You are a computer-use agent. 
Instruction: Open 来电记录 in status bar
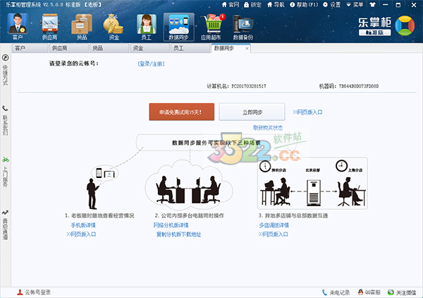[336, 292]
